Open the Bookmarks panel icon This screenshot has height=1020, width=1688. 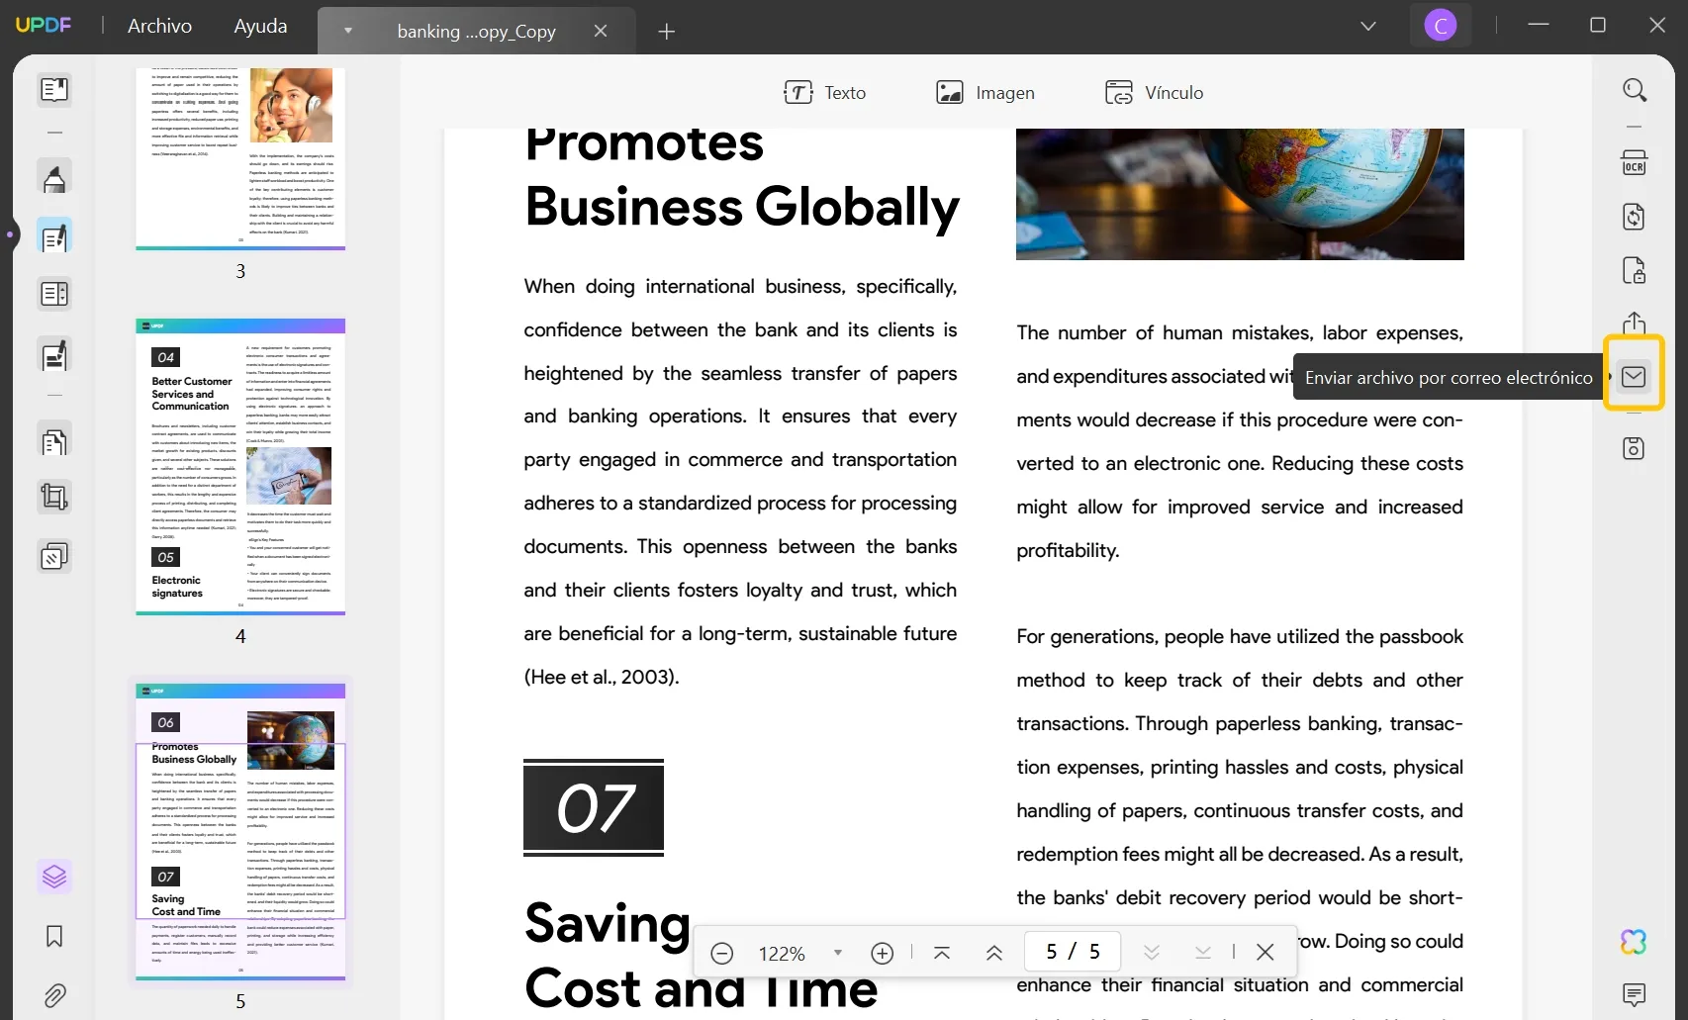54,936
